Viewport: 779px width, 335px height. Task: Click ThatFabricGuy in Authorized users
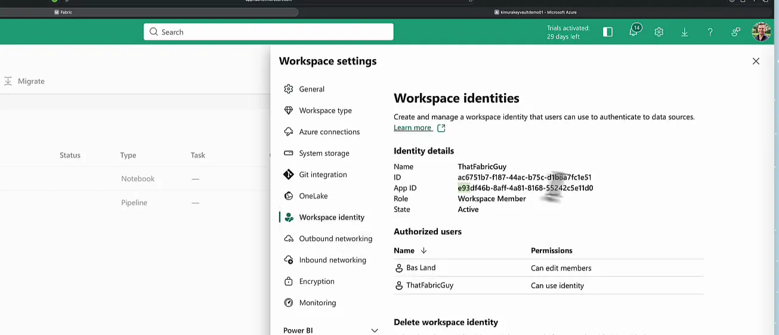(x=430, y=286)
